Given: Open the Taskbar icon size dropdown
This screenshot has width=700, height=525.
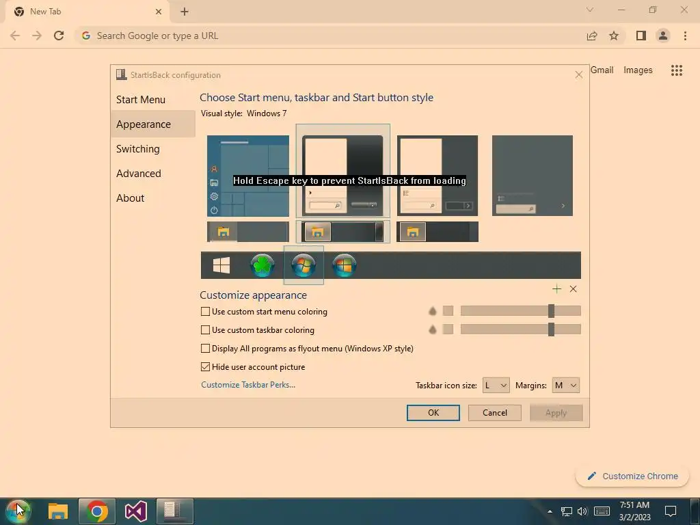Looking at the screenshot, I should click(496, 386).
